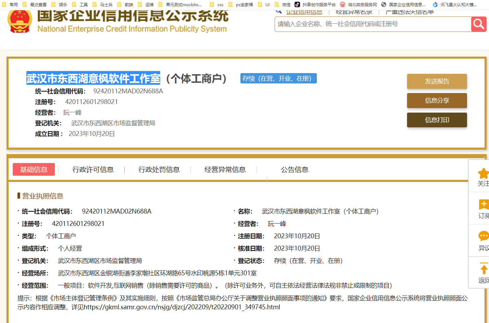The height and width of the screenshot is (323, 489).
Task: Select the 基础信息 tab
Action: [34, 169]
